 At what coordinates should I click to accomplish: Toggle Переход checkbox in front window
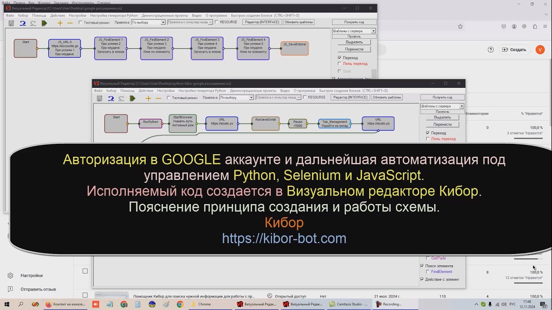pos(428,133)
